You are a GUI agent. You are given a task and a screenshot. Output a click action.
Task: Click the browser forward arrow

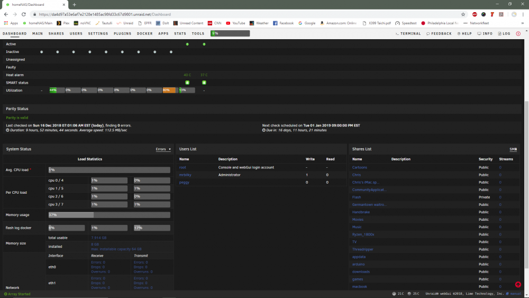click(x=15, y=14)
